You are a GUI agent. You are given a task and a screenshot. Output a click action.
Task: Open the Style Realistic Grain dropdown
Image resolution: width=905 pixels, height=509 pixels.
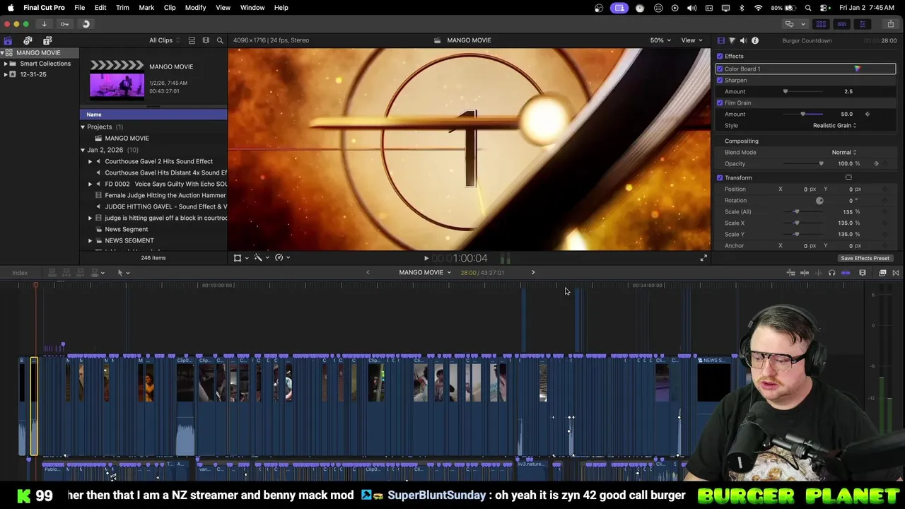834,125
